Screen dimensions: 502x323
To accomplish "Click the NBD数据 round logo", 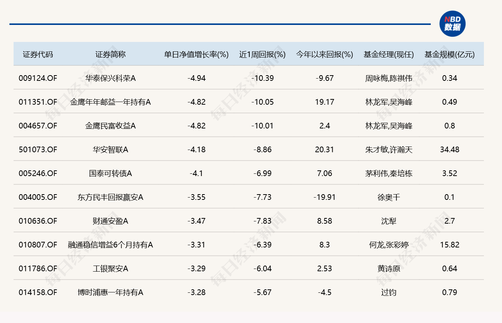I will coord(452,23).
